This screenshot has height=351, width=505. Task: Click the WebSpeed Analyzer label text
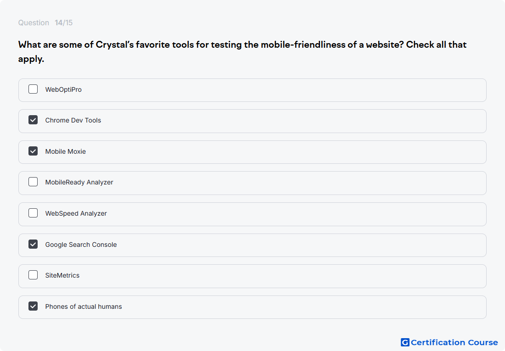[76, 213]
